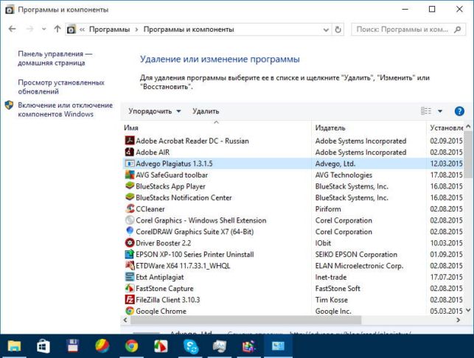This screenshot has height=358, width=474.
Task: Open the Windows Store taskbar icon
Action: [x=43, y=346]
